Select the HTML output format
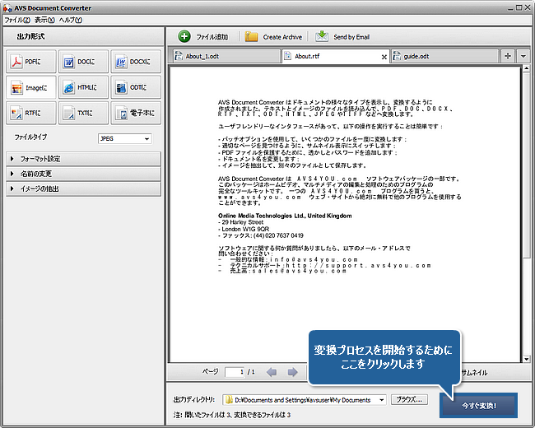The image size is (535, 428). (x=83, y=88)
